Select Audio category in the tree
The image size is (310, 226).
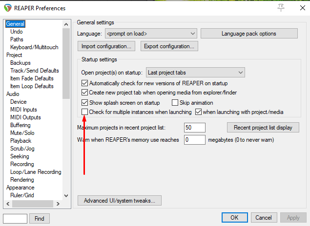pyautogui.click(x=13, y=94)
